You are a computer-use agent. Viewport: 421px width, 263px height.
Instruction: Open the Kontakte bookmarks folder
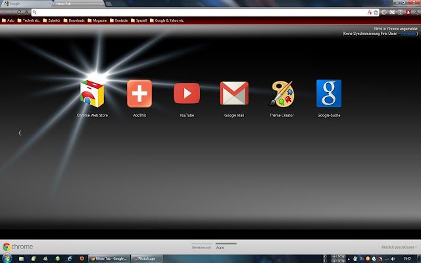pos(118,20)
